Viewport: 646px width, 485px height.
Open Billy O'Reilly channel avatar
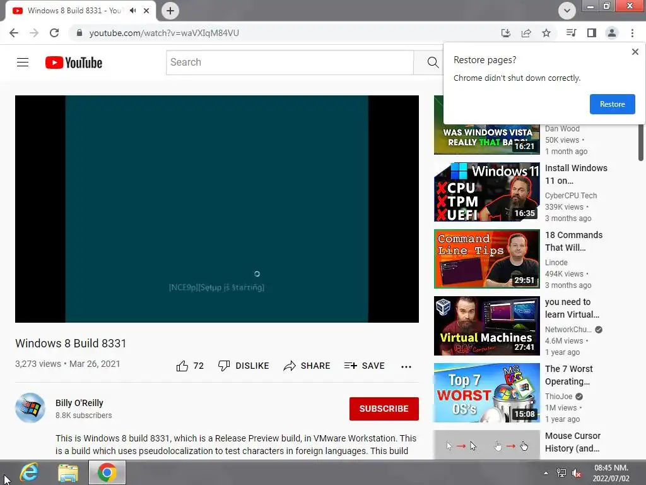30,408
